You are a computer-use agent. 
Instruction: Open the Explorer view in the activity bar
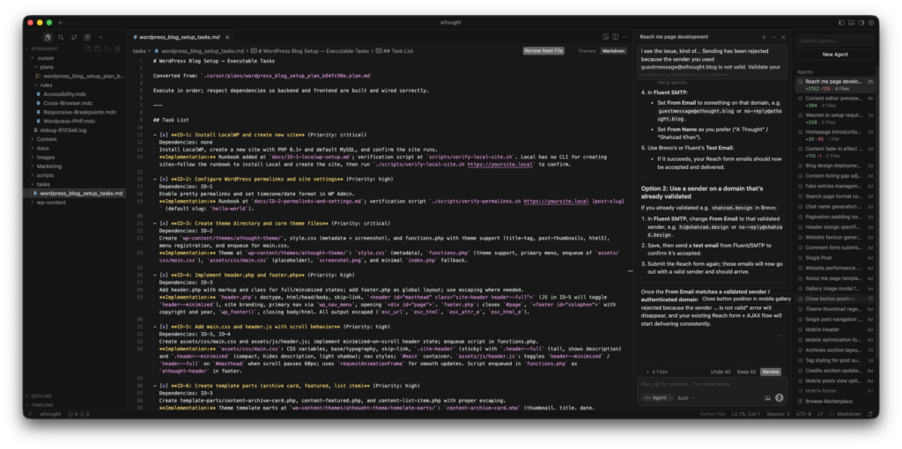tap(48, 37)
